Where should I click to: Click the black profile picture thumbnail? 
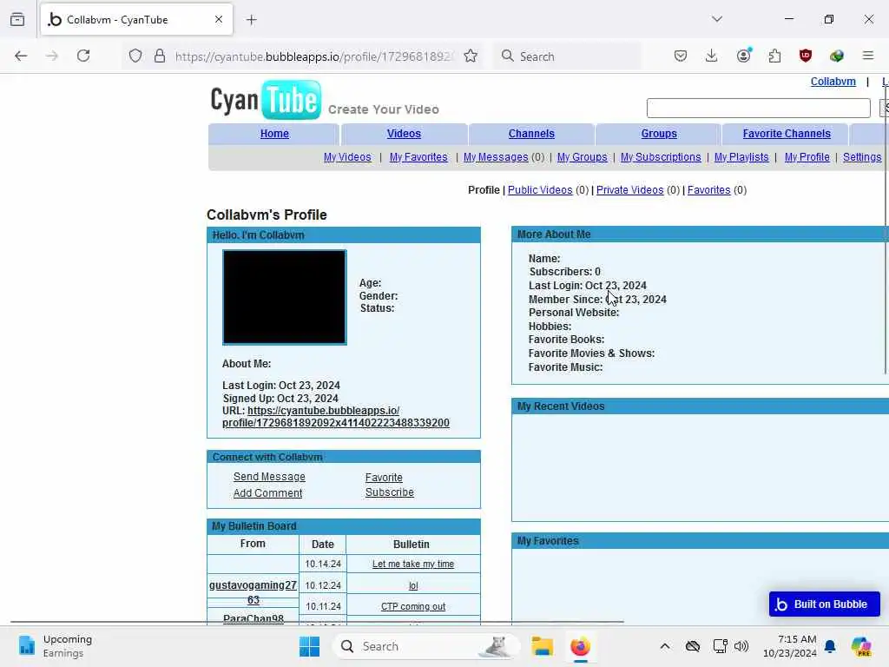point(284,297)
